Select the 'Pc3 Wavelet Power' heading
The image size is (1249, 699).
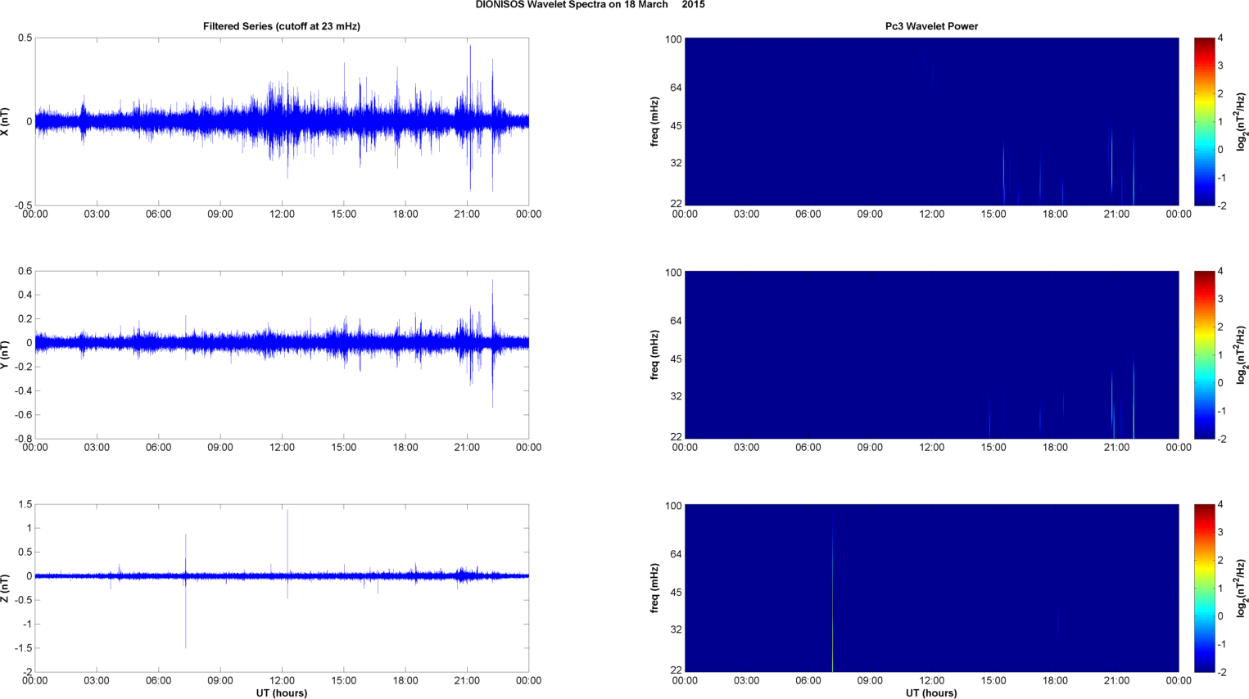tap(931, 26)
